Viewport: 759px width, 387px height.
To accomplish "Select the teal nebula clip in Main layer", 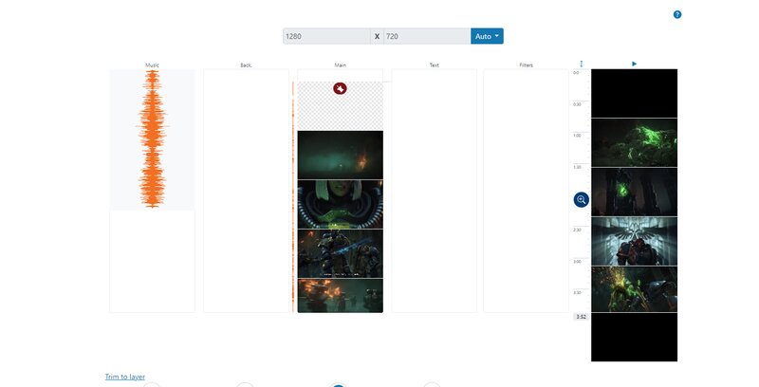I will click(340, 155).
